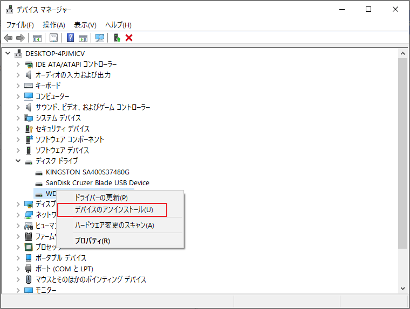Expand the セキュリティ デバイス category
This screenshot has width=410, height=309.
pos(18,129)
